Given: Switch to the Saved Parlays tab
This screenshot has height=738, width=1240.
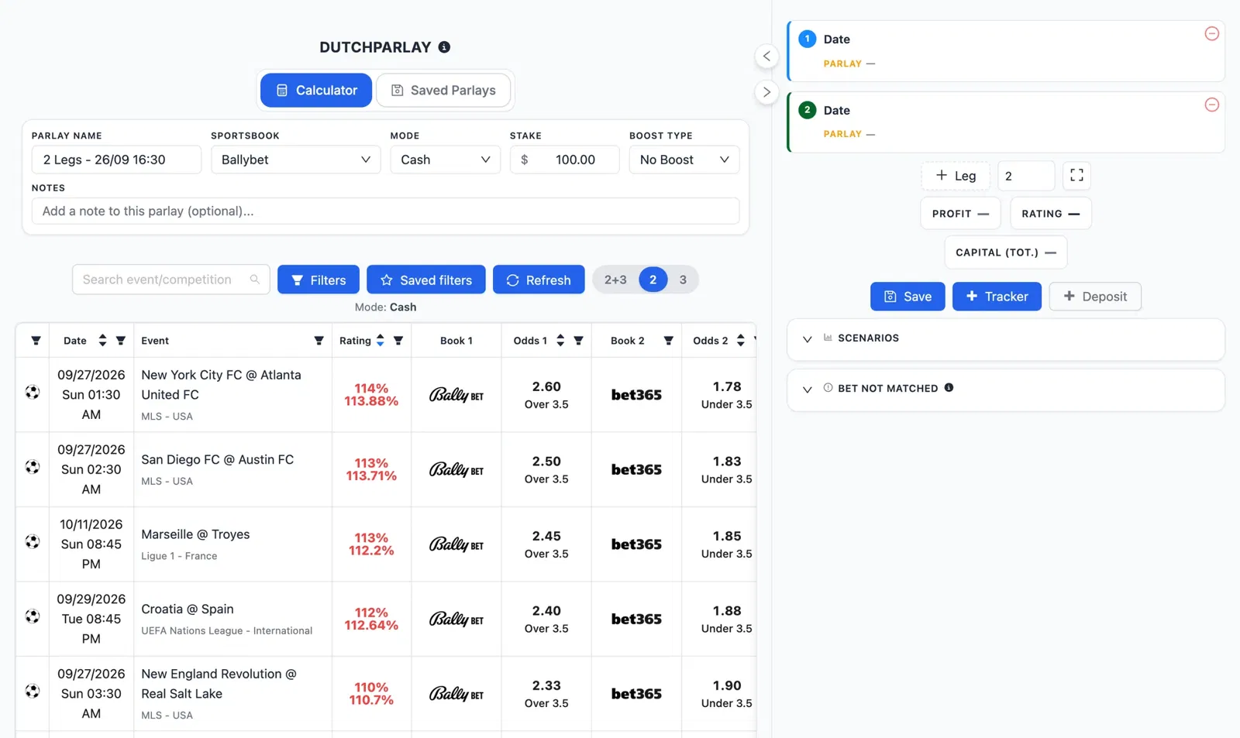Looking at the screenshot, I should pos(443,91).
